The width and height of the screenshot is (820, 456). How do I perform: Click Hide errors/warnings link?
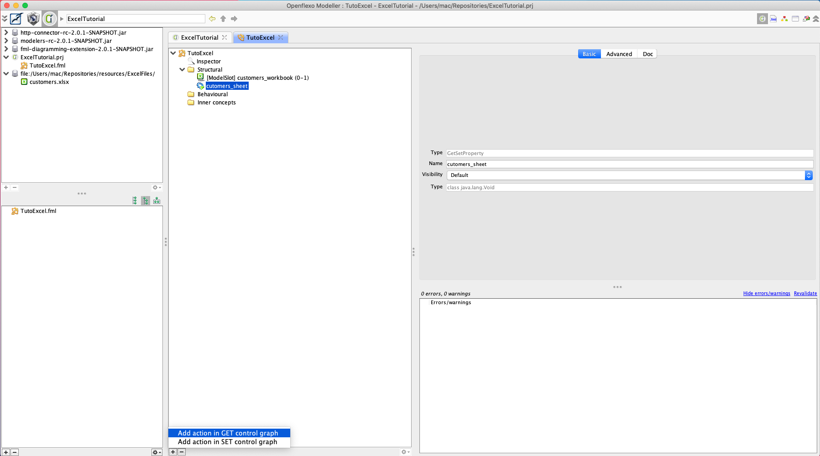767,293
